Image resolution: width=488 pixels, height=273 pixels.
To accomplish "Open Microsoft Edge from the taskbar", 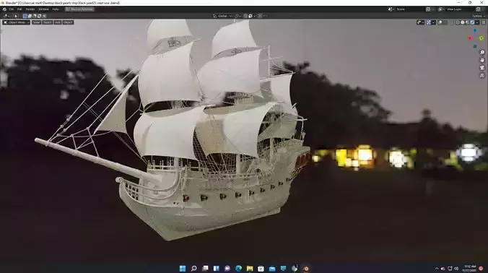I will pyautogui.click(x=239, y=268).
